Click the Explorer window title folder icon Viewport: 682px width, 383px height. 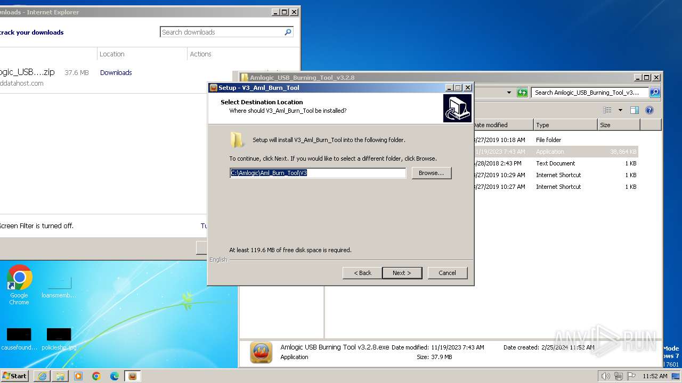(245, 78)
